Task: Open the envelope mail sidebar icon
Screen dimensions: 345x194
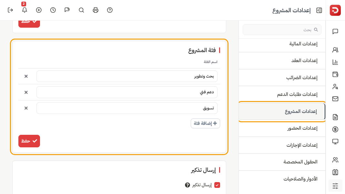Action: coord(335,99)
